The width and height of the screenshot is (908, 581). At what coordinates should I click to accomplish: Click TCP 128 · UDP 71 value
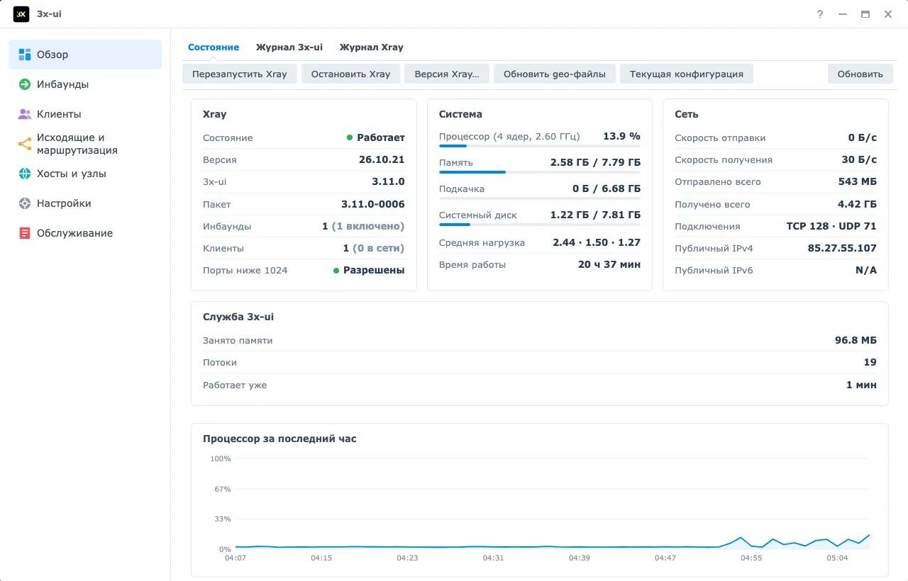(831, 226)
